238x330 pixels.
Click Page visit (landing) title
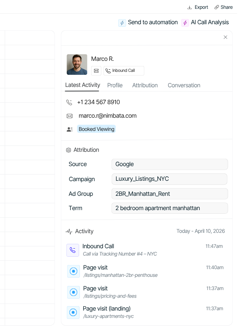pos(107,309)
